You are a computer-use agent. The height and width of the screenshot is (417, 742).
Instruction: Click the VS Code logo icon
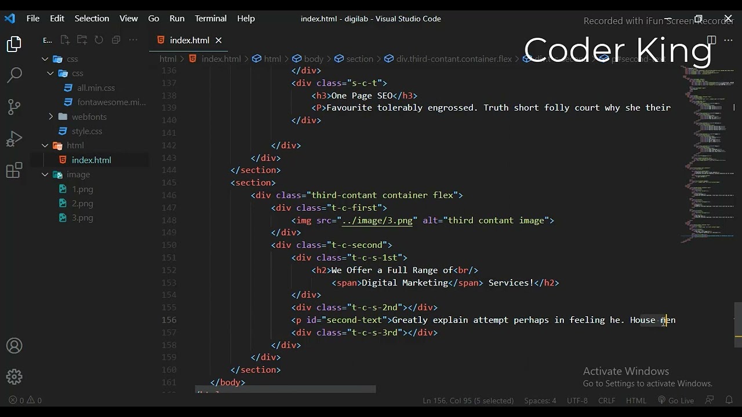point(10,19)
